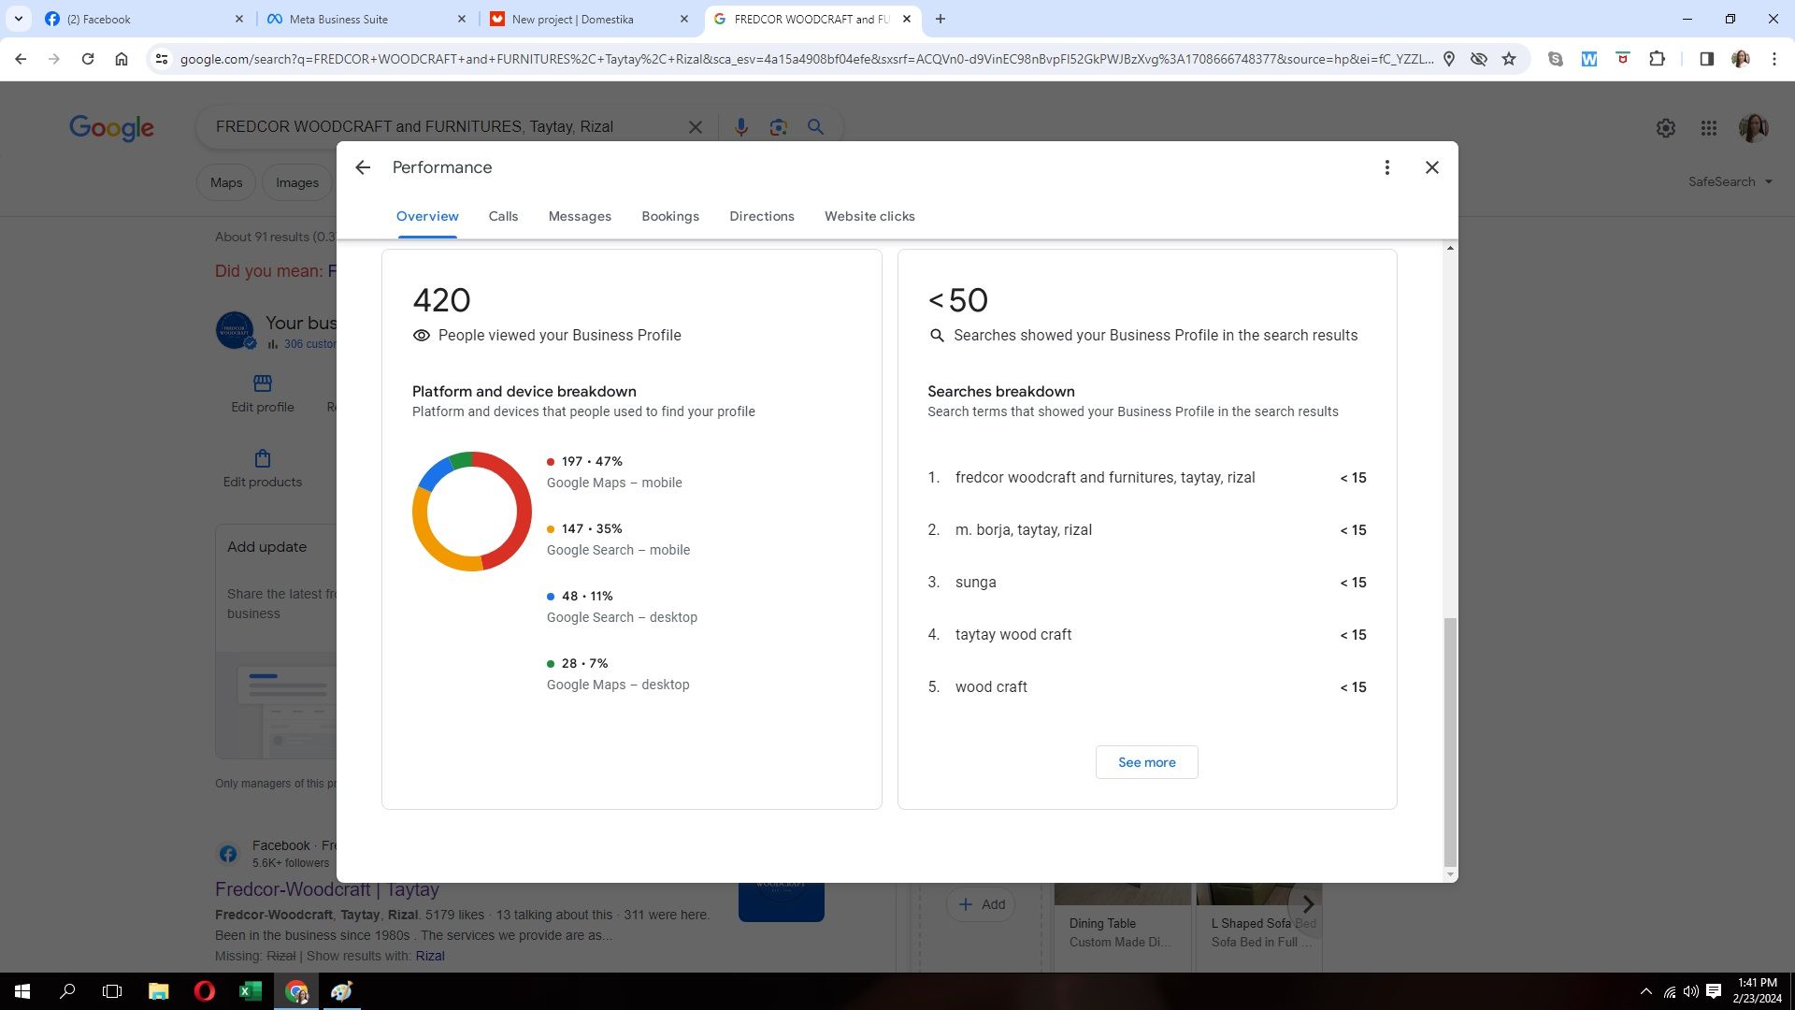Click view site information icon

click(162, 59)
